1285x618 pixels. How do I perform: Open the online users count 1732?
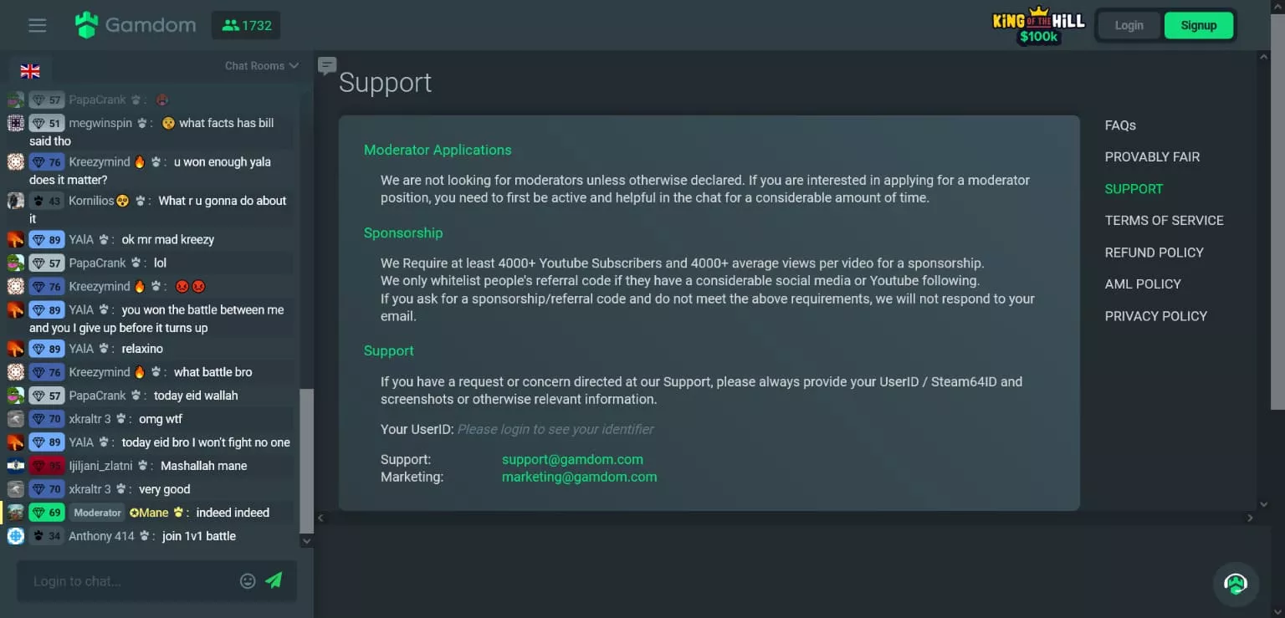pyautogui.click(x=246, y=25)
